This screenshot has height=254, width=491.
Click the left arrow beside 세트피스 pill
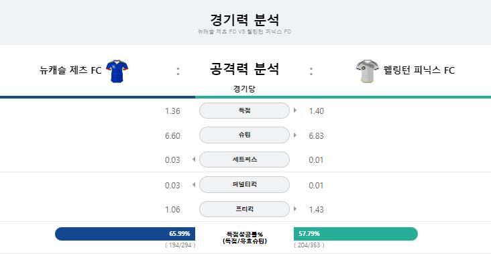pos(194,160)
